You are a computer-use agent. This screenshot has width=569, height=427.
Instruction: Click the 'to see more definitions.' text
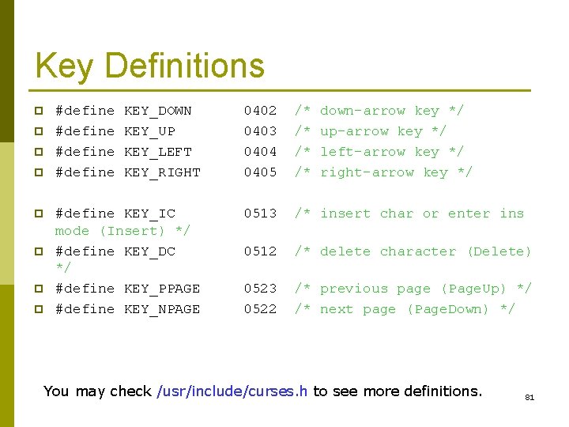pos(398,391)
